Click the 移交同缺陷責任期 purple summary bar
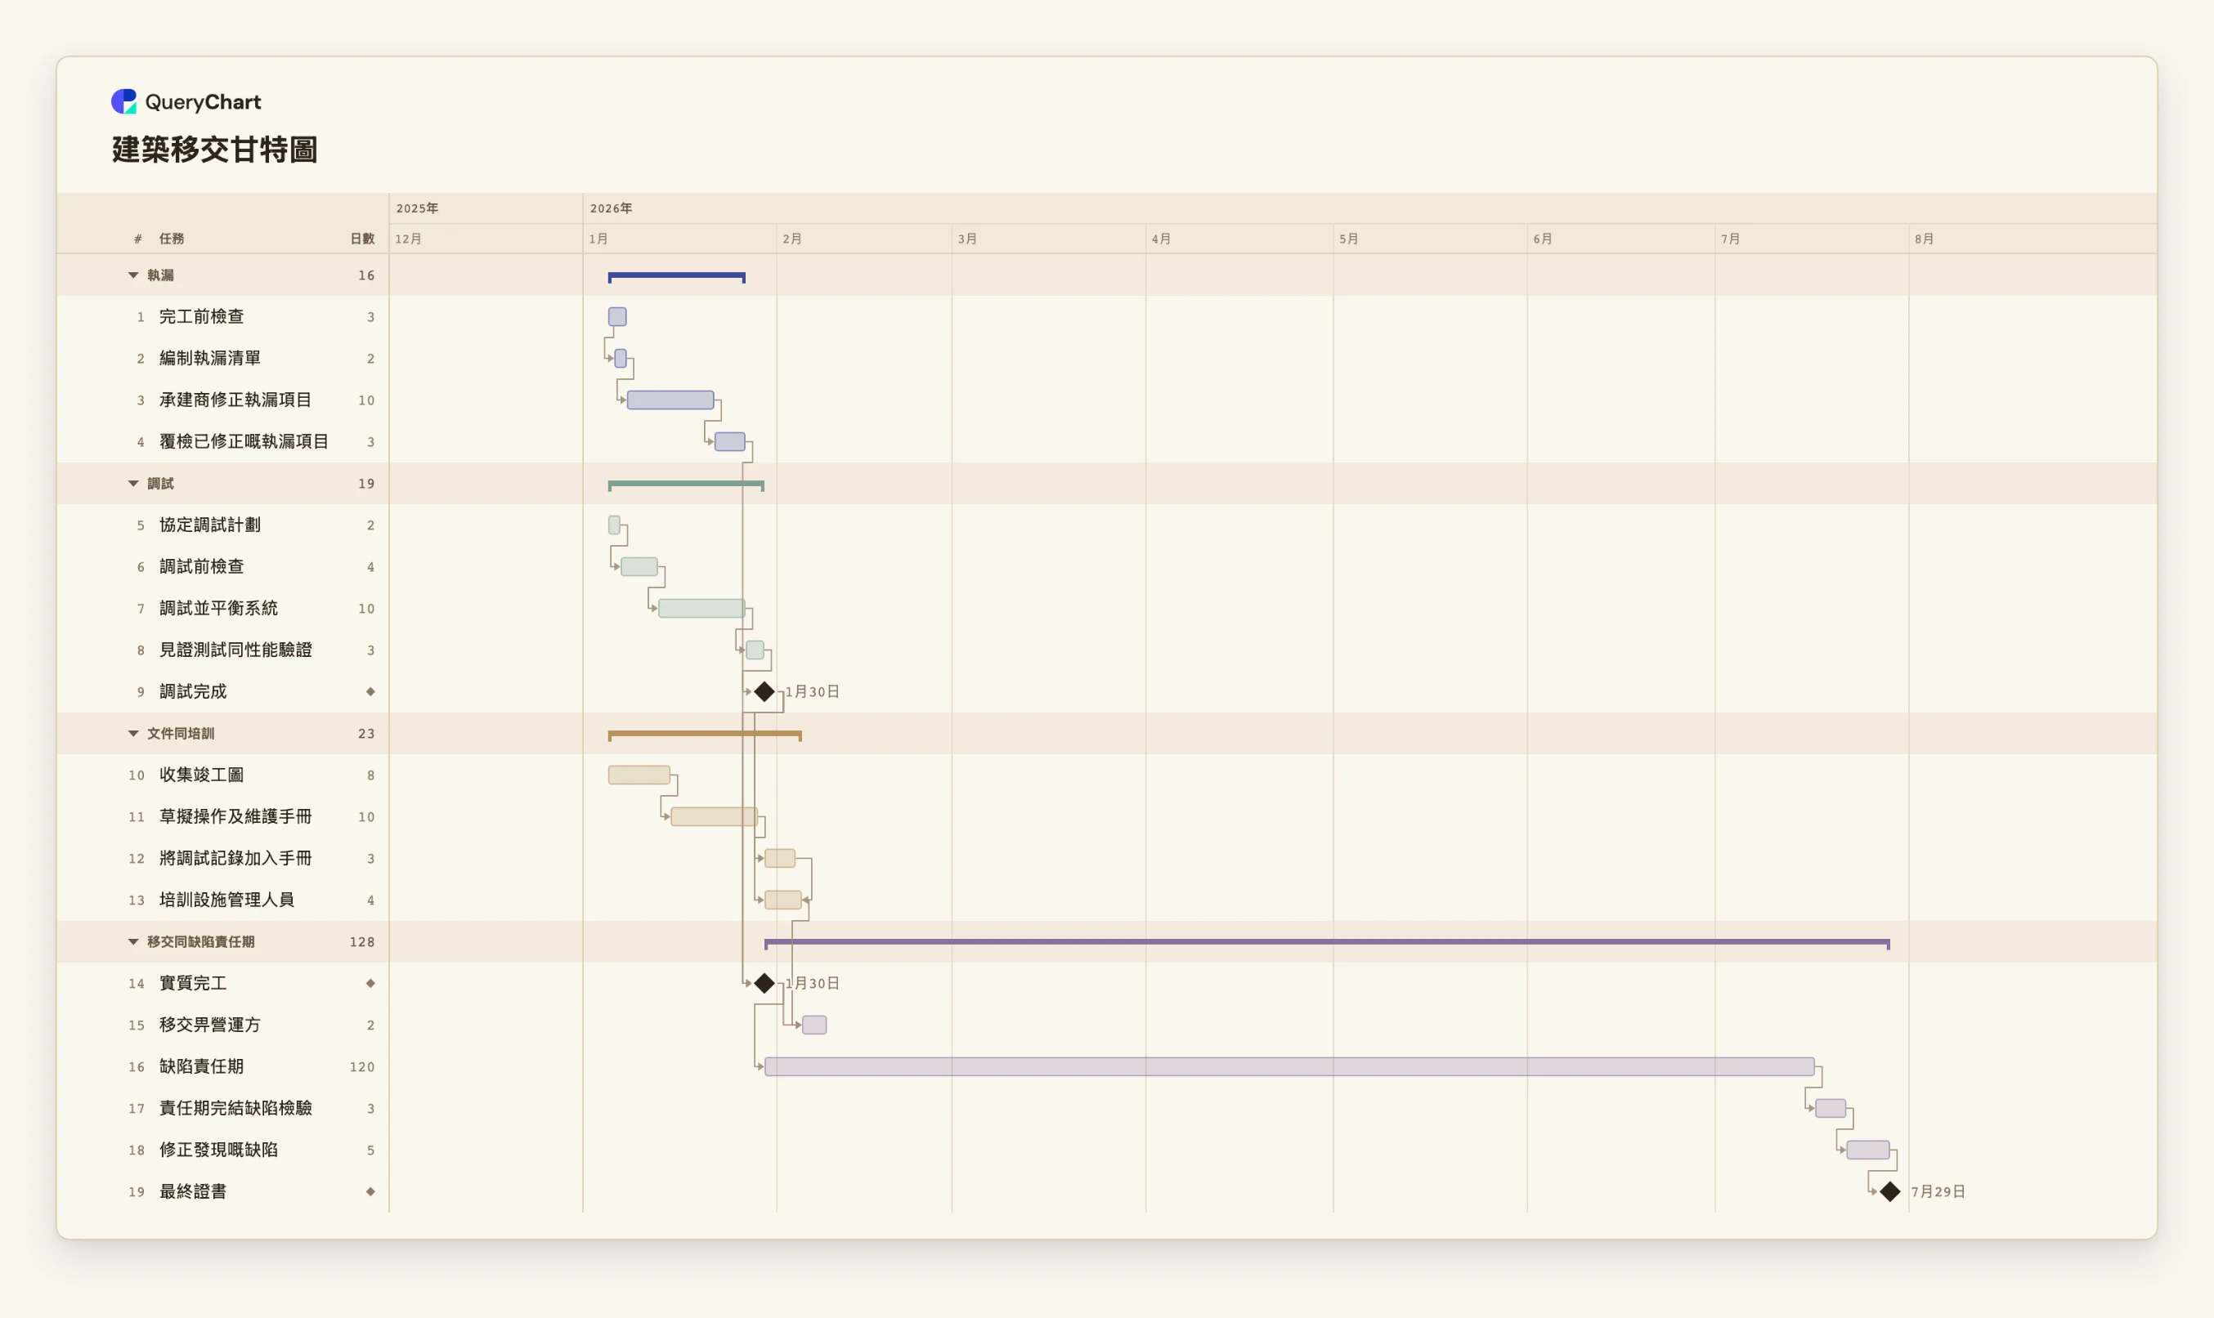 coord(1327,943)
